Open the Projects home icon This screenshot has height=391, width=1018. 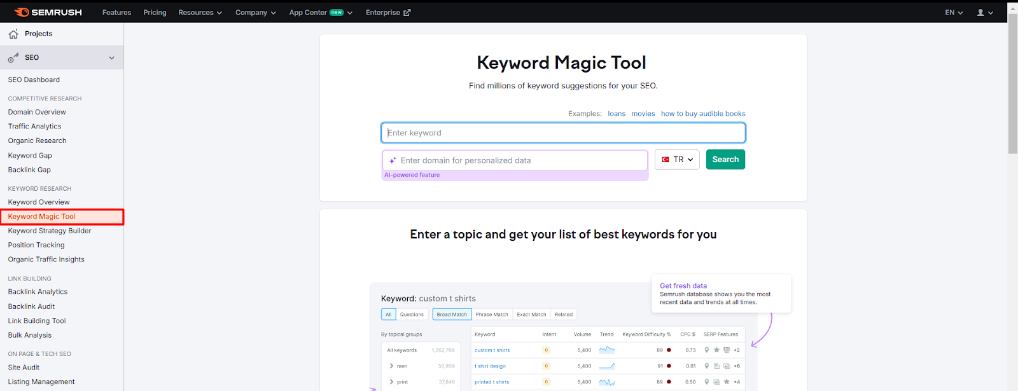(x=13, y=34)
